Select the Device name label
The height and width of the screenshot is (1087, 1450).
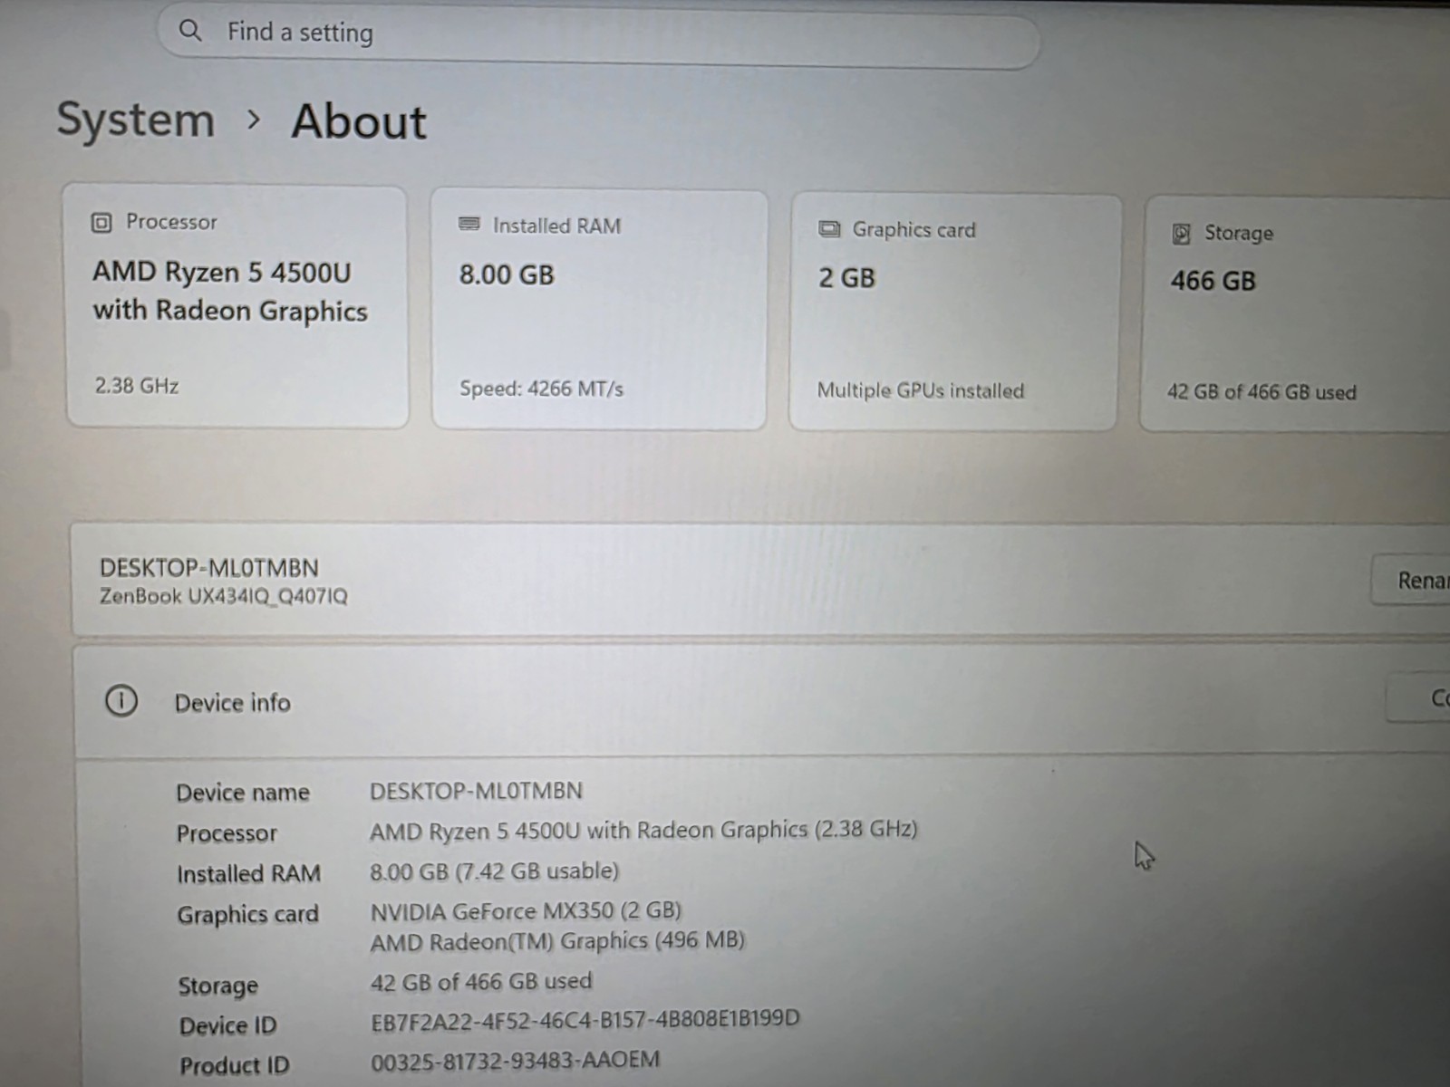[x=243, y=793]
